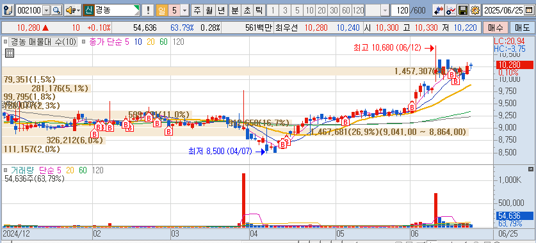Select the 1 interval button
Screen dimensions: 536x243
coord(273,11)
